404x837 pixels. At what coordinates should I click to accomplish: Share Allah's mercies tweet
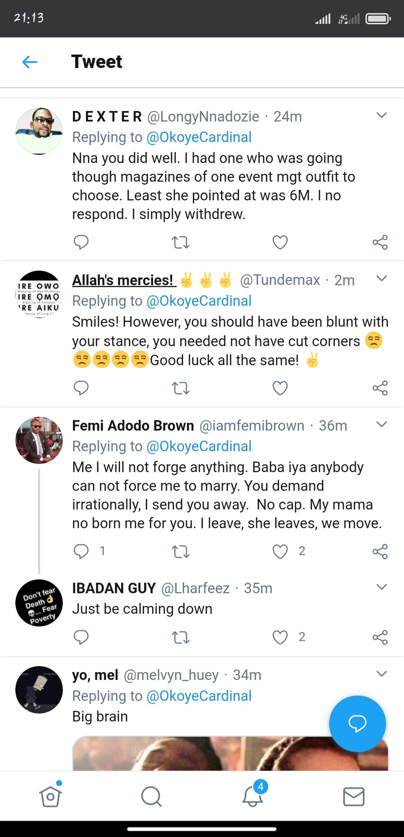[x=380, y=387]
